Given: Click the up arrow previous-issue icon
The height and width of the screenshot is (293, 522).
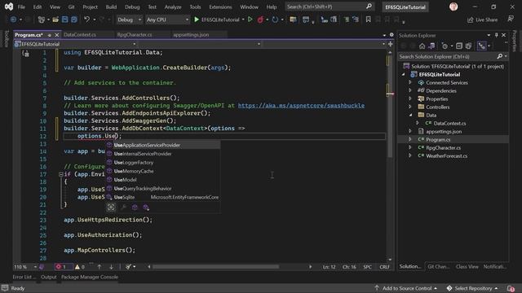Looking at the screenshot, I should pyautogui.click(x=100, y=266).
